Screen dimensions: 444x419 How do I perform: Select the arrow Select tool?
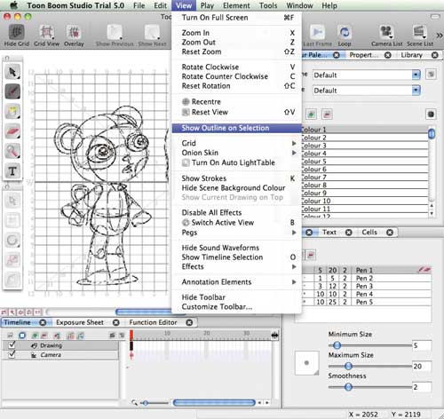(12, 72)
